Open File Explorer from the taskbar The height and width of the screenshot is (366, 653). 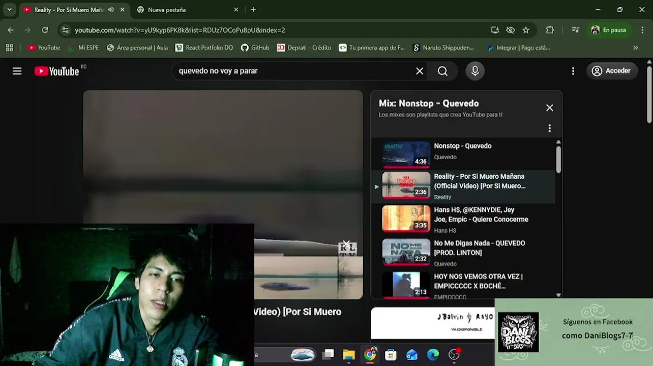tap(349, 354)
